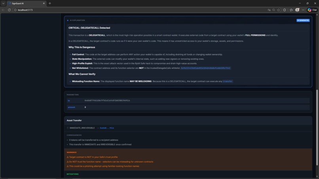Viewport: 319px width, 179px height.
Task: Open the browser settings and more menu
Action: (x=303, y=10)
